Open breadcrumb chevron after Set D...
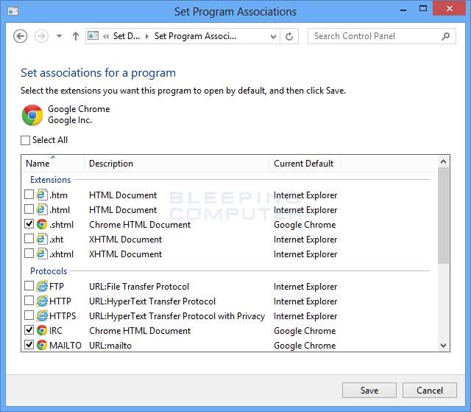Screen dimensions: 471x412 (x=147, y=36)
